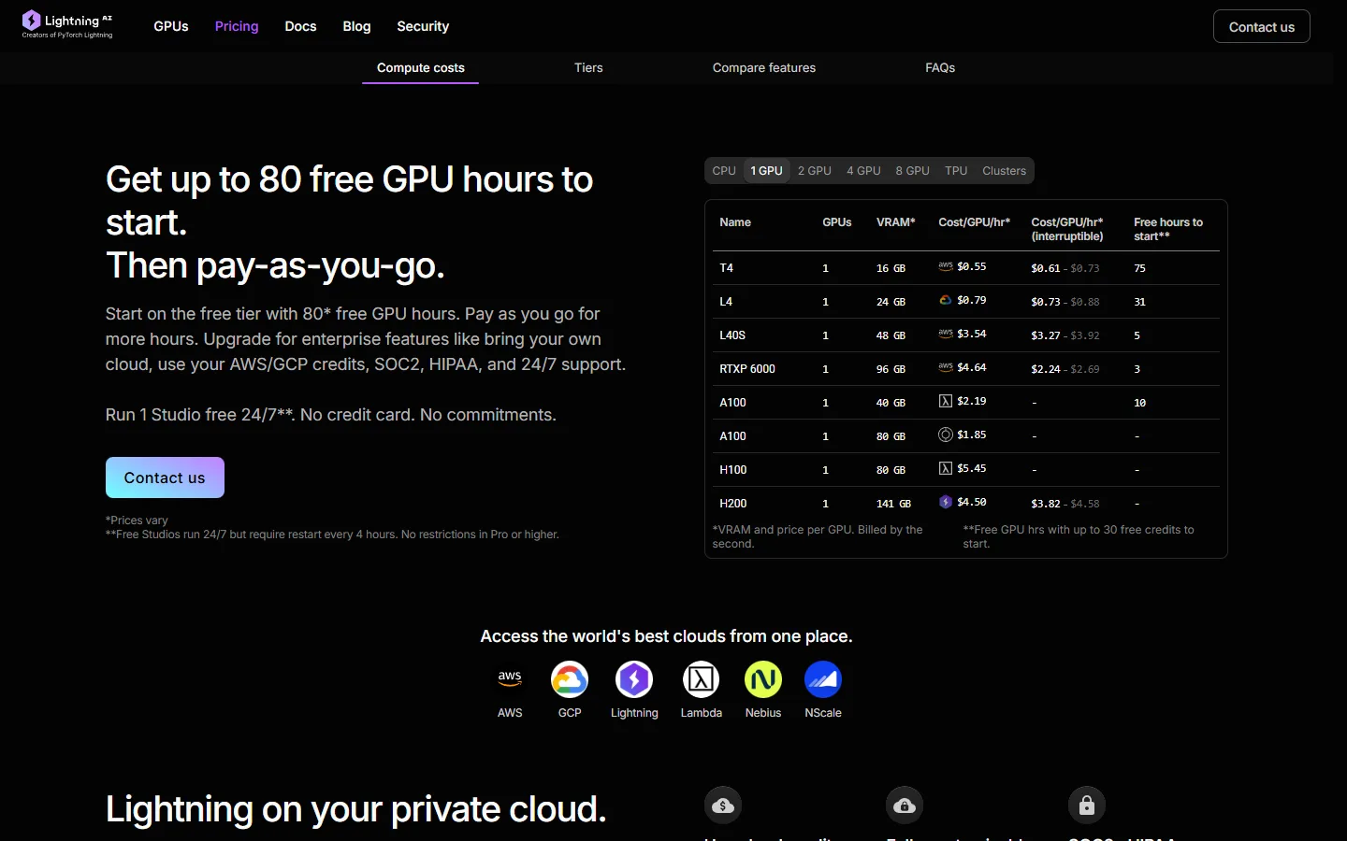Click the *Prices vary footnote
The width and height of the screenshot is (1347, 841).
click(137, 520)
